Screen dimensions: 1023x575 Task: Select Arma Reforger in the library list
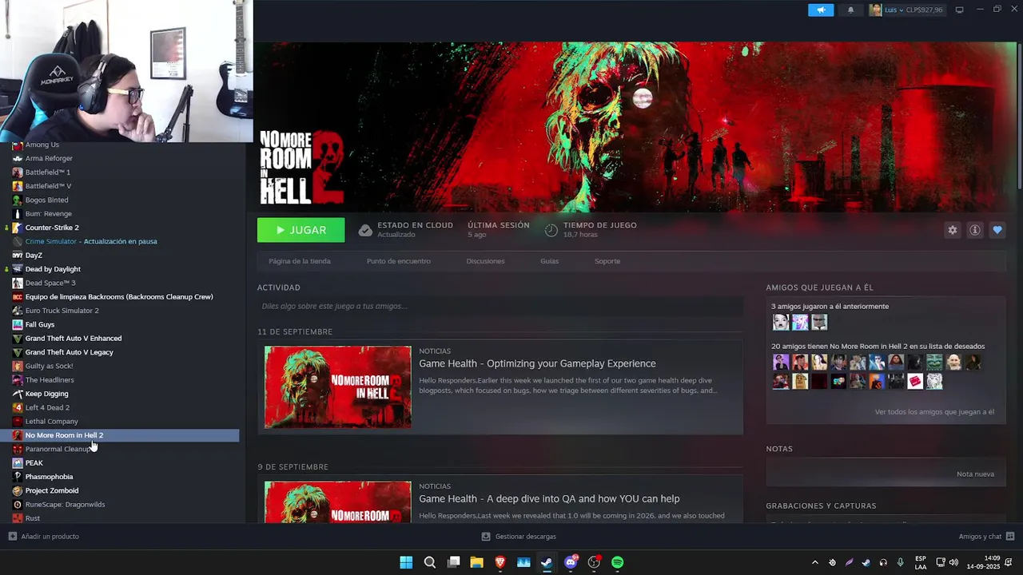pos(49,158)
